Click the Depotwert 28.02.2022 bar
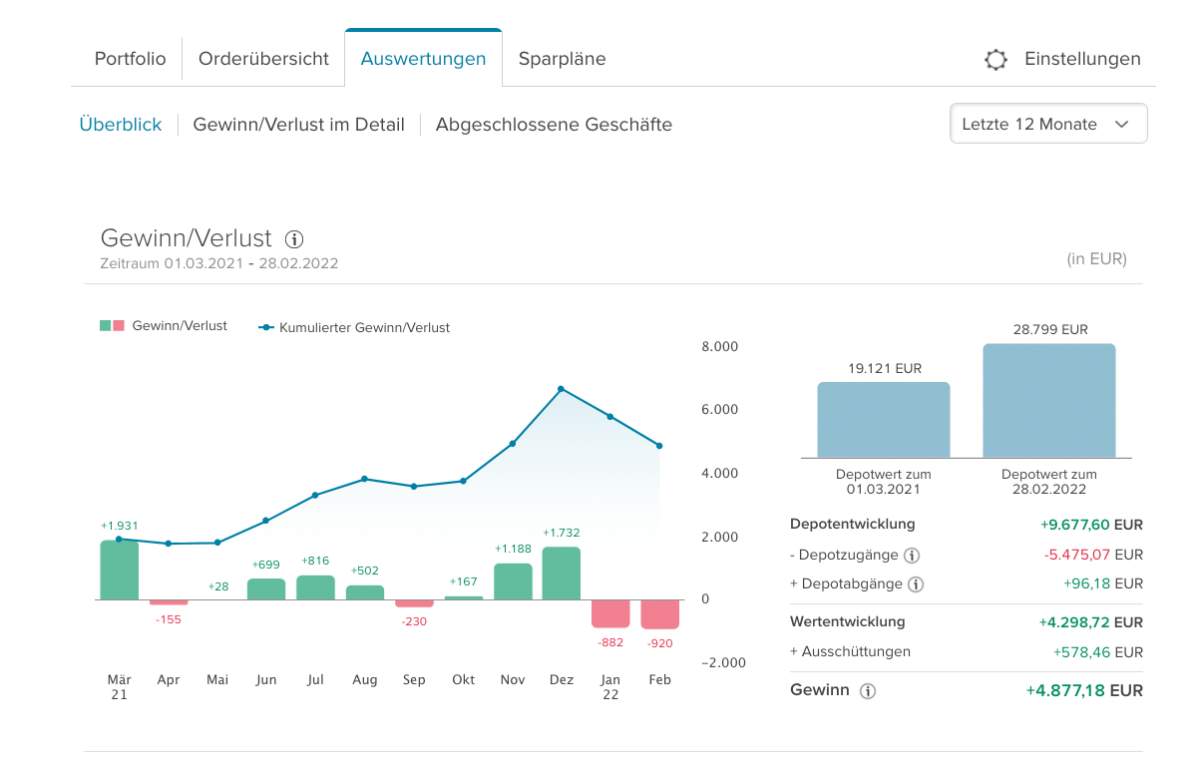Screen dimensions: 1197x770 tap(1049, 401)
